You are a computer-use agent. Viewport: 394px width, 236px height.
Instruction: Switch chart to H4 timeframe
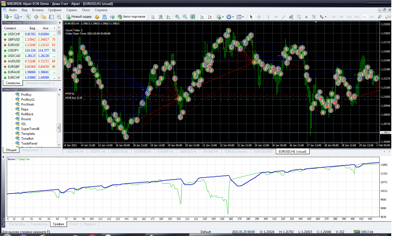[372, 17]
